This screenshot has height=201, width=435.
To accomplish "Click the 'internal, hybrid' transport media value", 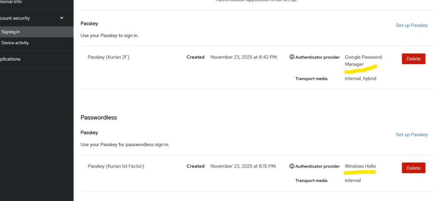I will tap(360, 78).
